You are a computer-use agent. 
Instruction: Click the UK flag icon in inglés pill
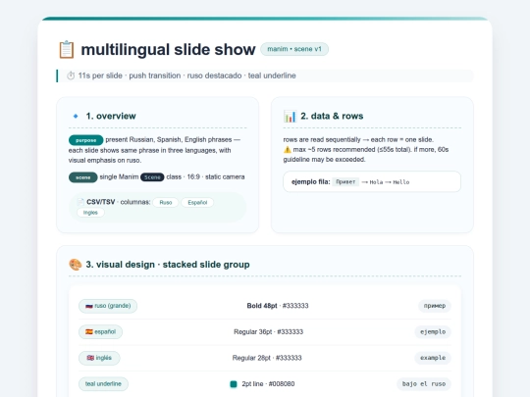pyautogui.click(x=90, y=358)
